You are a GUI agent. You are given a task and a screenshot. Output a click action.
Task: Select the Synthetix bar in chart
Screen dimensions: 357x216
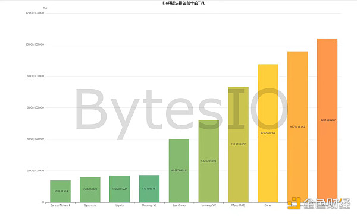point(90,190)
